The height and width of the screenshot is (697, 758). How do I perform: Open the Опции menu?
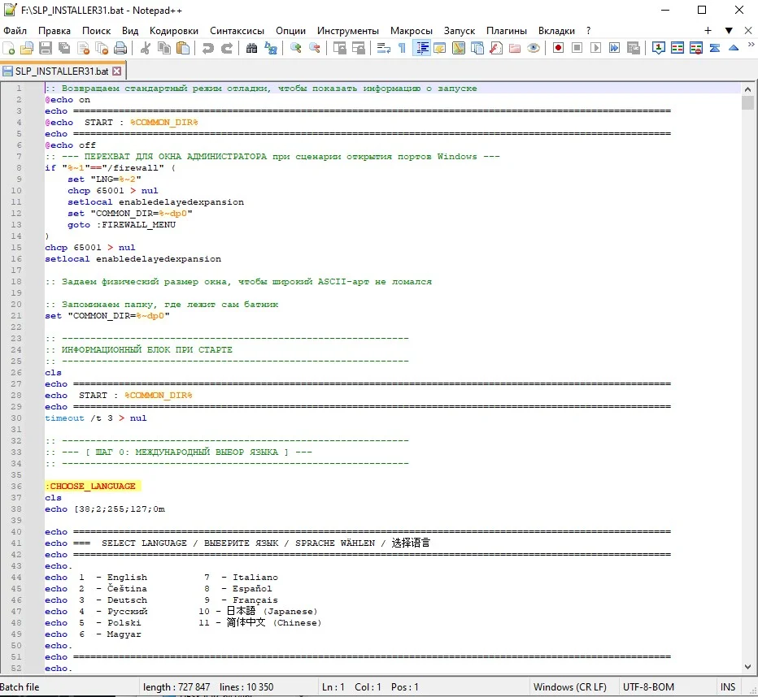click(290, 30)
